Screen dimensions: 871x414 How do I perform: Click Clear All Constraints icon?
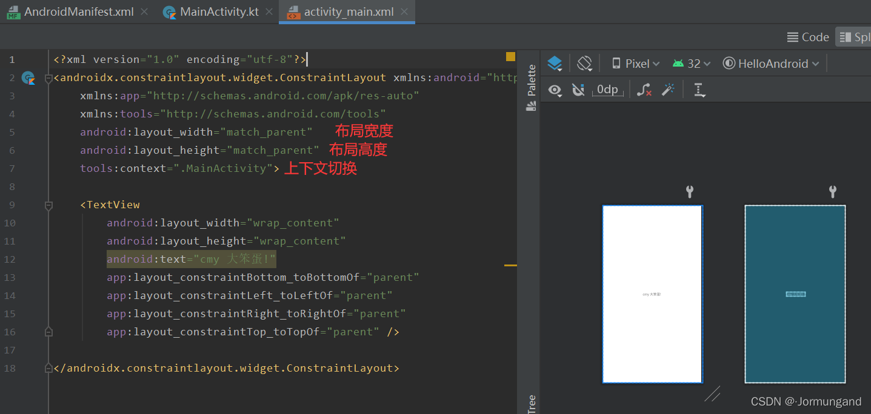pos(644,90)
